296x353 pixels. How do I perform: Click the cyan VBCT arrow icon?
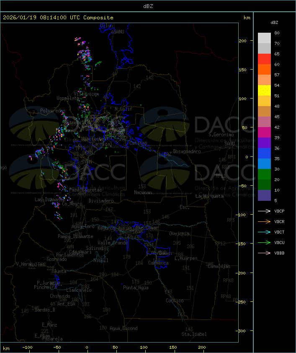click(264, 232)
